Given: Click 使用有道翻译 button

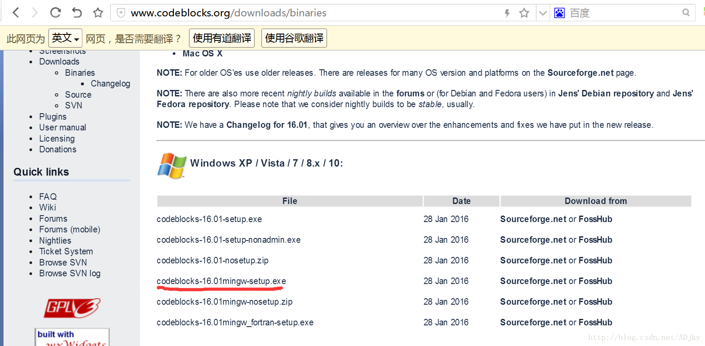Looking at the screenshot, I should (x=222, y=38).
